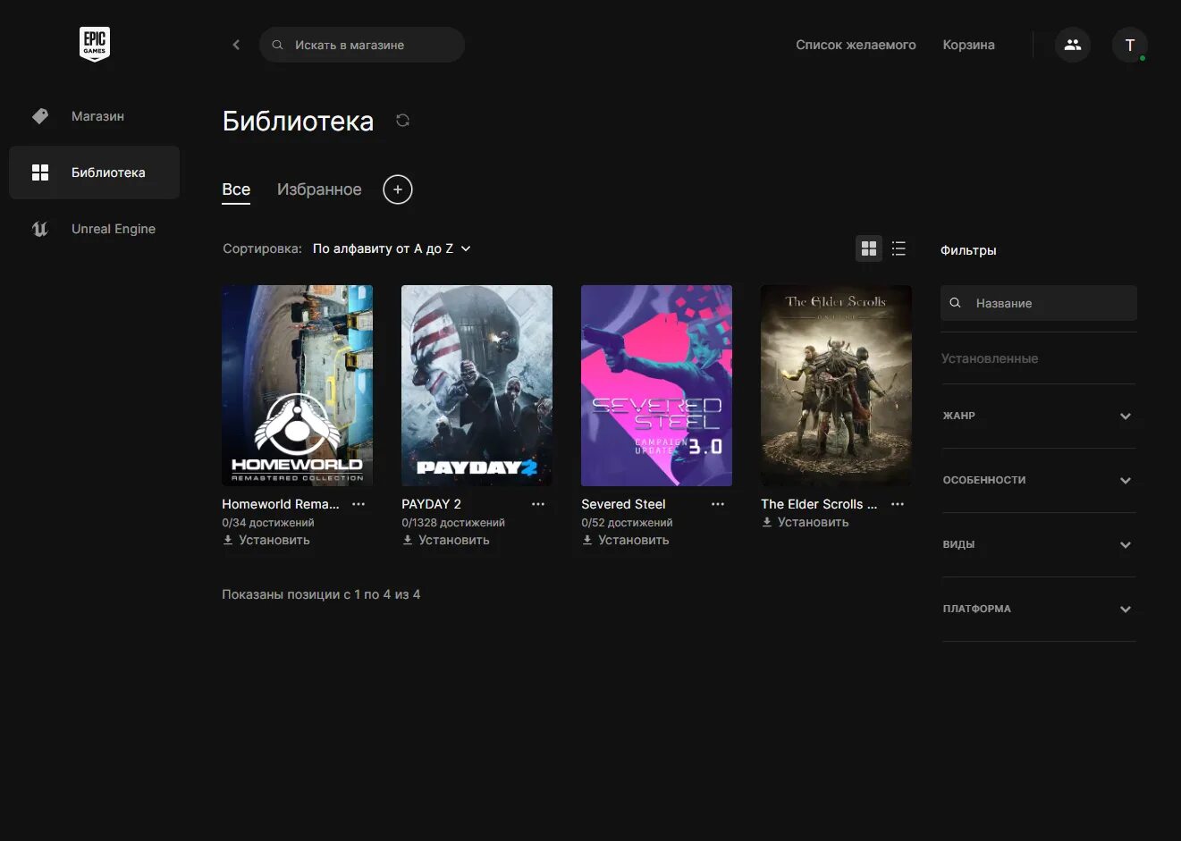1181x841 pixels.
Task: Click 0/1328 достижений text
Action: (x=453, y=523)
